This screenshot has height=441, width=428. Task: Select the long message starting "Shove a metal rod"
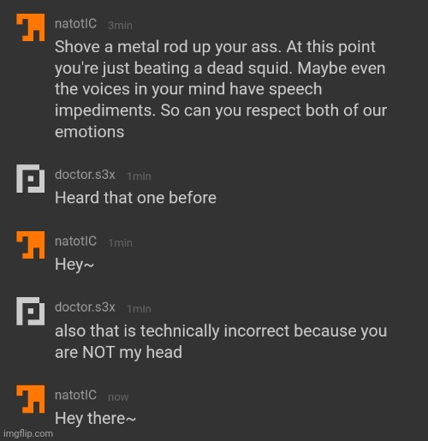(x=221, y=89)
